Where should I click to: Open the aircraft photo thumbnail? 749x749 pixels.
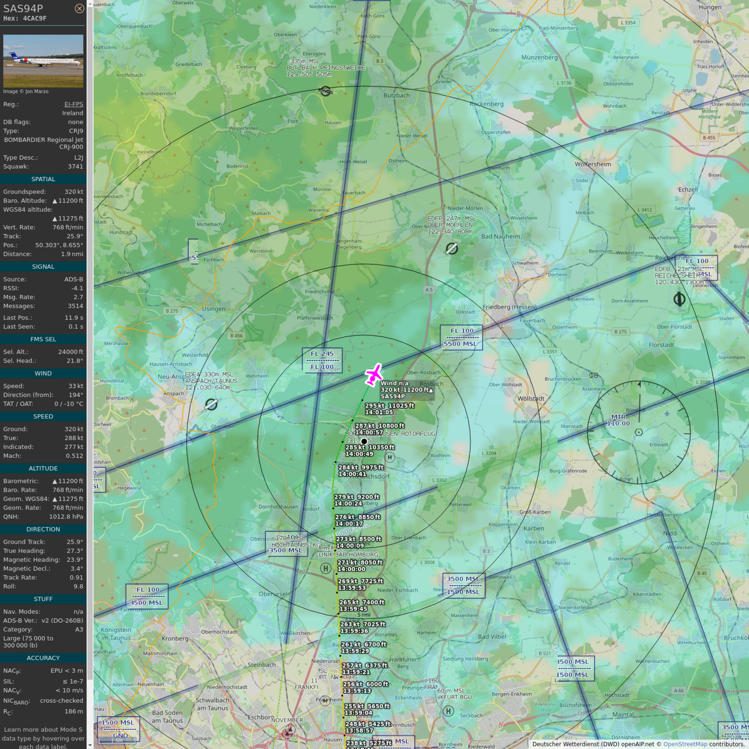point(43,61)
